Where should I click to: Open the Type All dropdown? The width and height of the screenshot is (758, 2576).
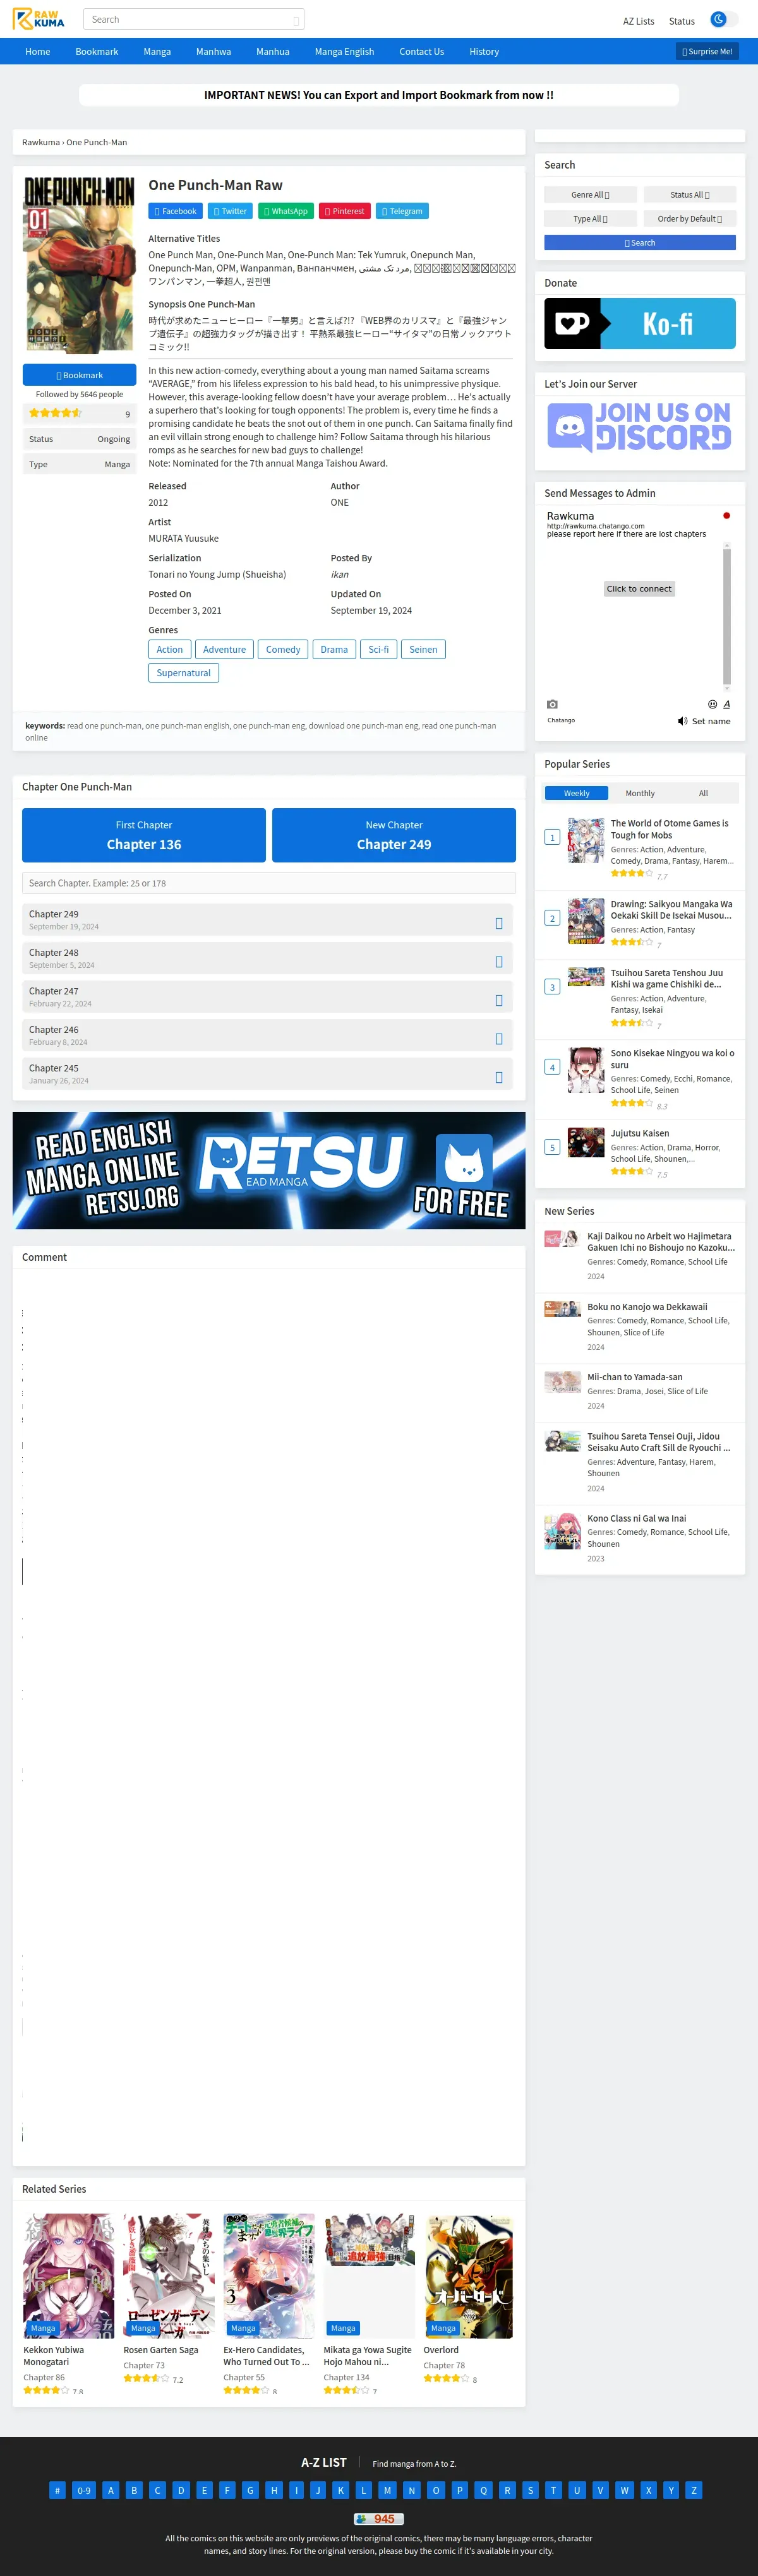tap(590, 219)
